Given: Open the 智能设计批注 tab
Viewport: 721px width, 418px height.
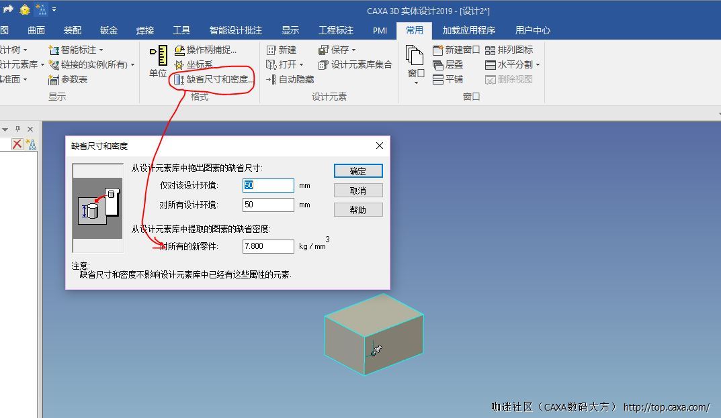Looking at the screenshot, I should pyautogui.click(x=235, y=30).
